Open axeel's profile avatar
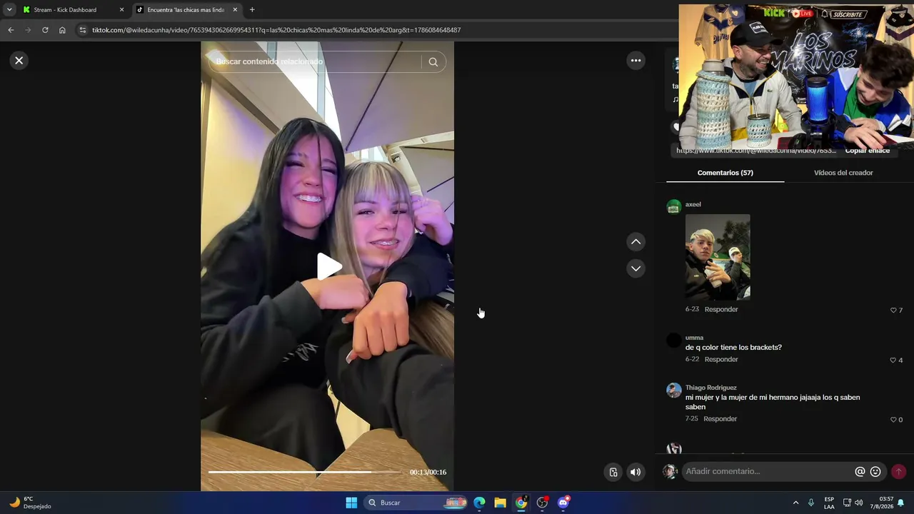The height and width of the screenshot is (514, 914). coord(674,207)
